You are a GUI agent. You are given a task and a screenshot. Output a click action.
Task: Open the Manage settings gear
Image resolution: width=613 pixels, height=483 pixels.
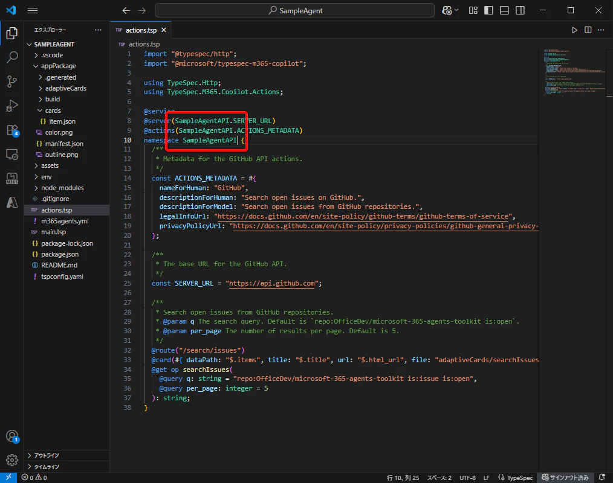pyautogui.click(x=11, y=460)
